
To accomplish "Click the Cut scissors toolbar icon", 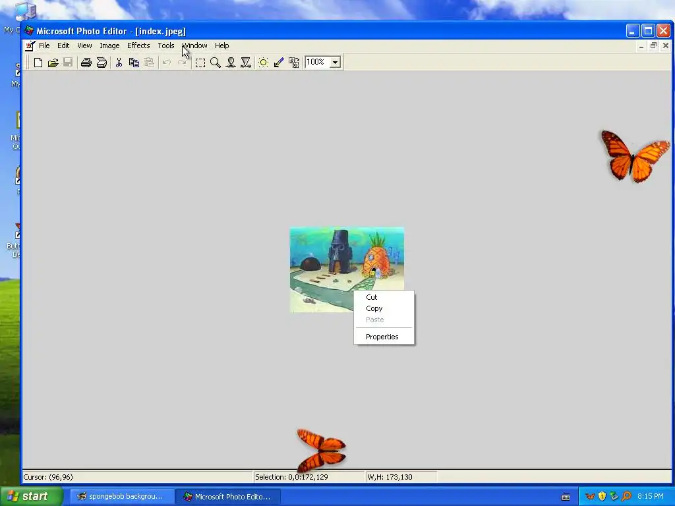I will tap(119, 63).
